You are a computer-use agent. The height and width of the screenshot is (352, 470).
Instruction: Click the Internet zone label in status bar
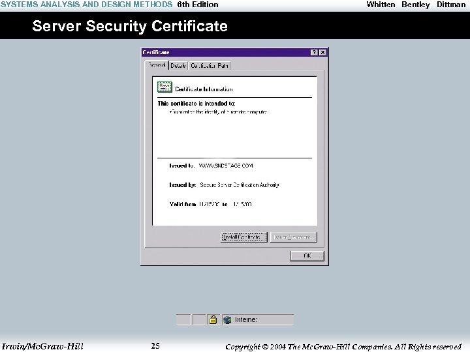pos(246,319)
